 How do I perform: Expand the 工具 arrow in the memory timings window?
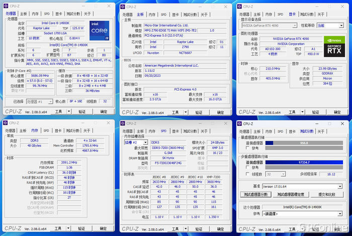pos(68,228)
